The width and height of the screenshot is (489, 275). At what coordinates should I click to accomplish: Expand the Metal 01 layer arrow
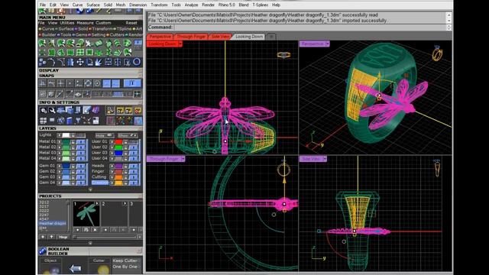(x=60, y=141)
